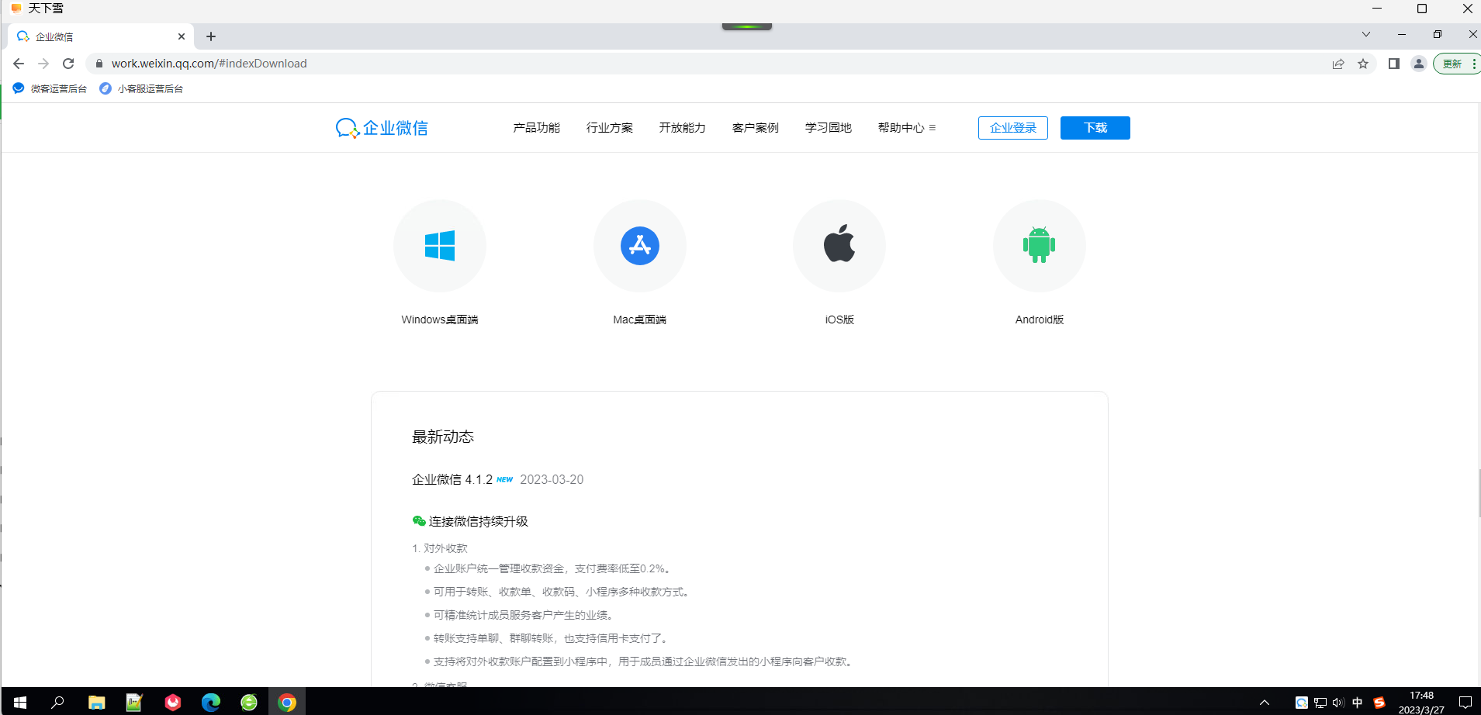Screen dimensions: 1481x715
Task: Click the 1. 对外收款 item
Action: coord(440,548)
